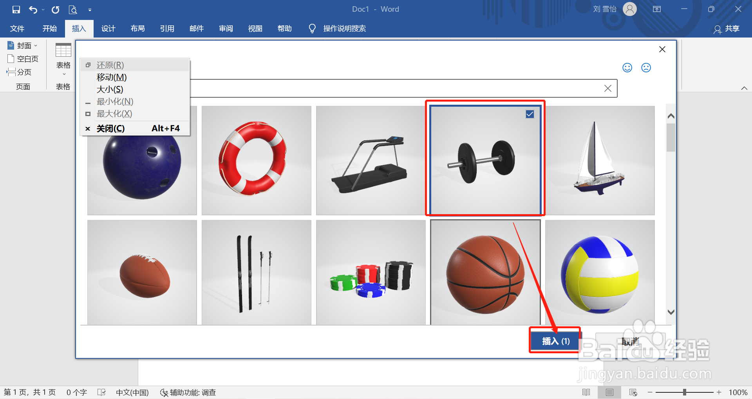Click the Save icon on the Quick Access Toolbar

(16, 9)
